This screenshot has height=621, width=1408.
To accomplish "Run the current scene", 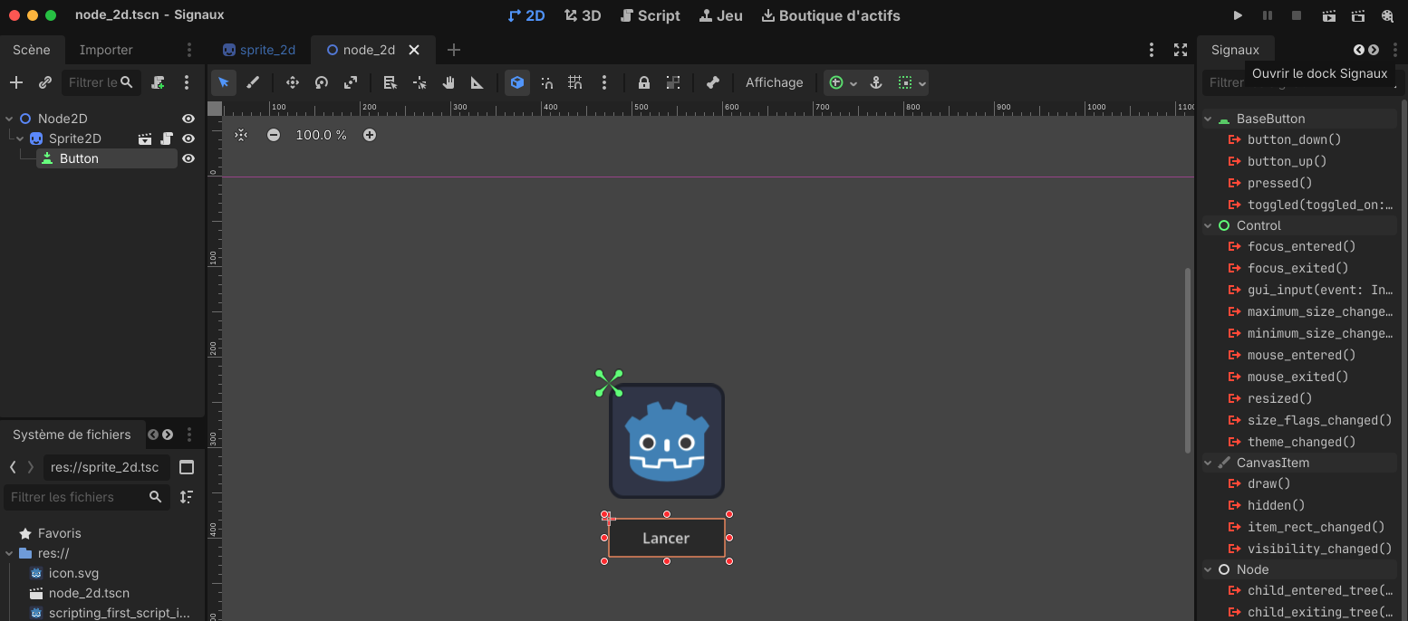I will point(1329,15).
